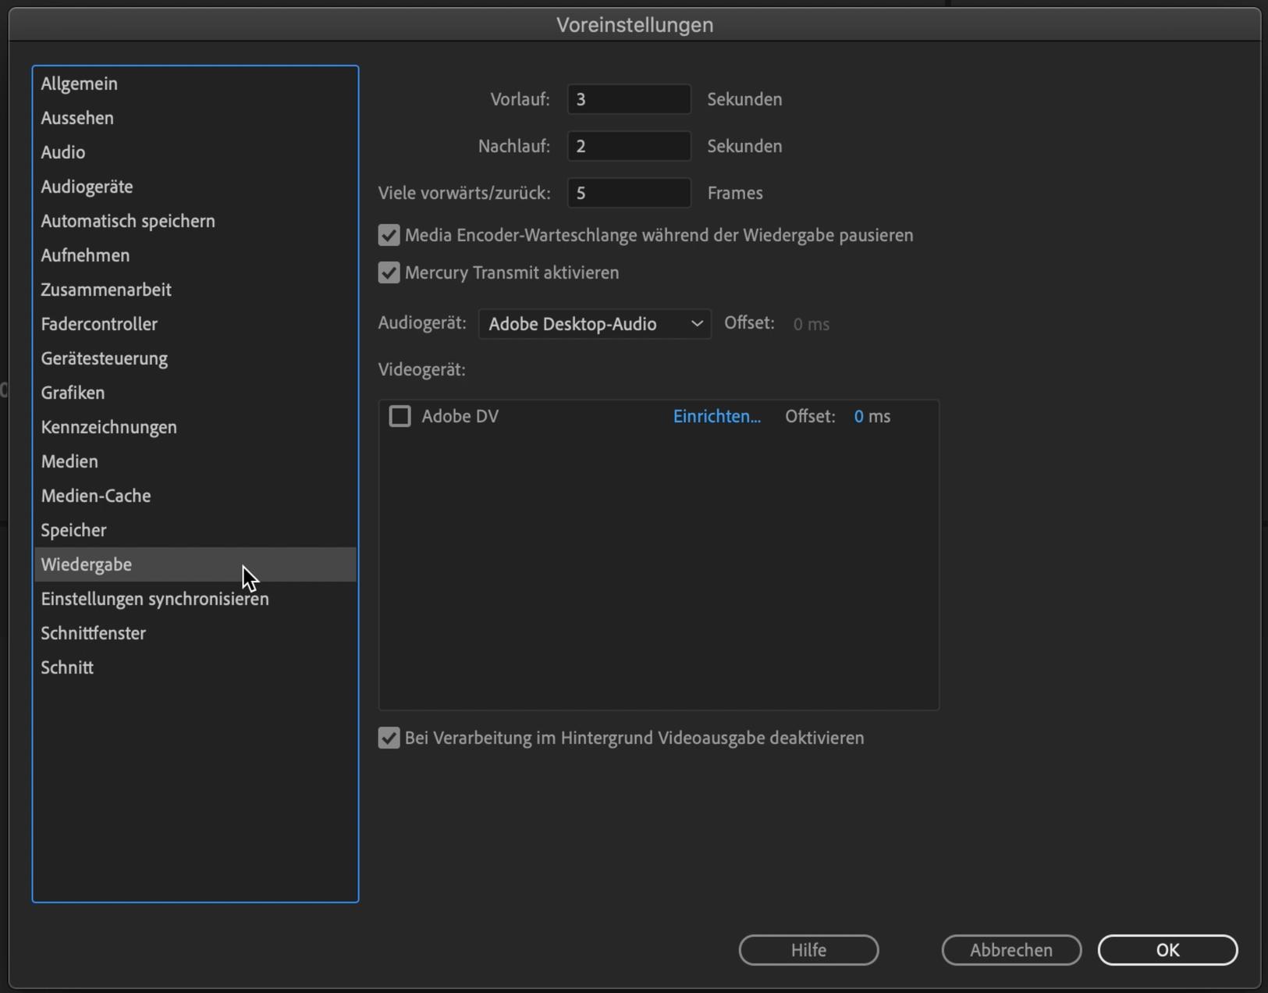Image resolution: width=1268 pixels, height=993 pixels.
Task: Click the Einrichten... link for Adobe DV
Action: 716,417
